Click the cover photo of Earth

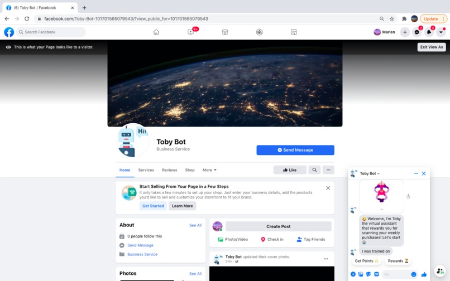[225, 83]
